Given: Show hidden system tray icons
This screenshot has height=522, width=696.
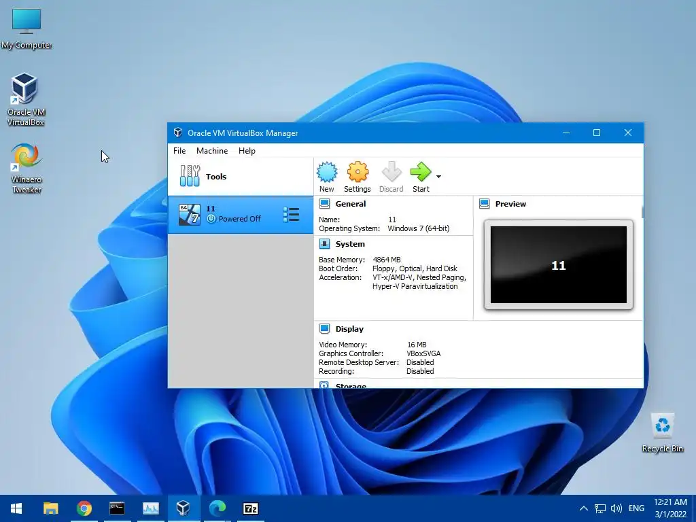Looking at the screenshot, I should point(584,508).
